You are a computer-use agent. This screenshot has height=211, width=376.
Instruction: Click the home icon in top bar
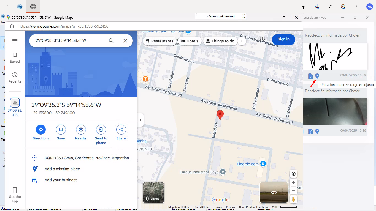pyautogui.click(x=7, y=7)
